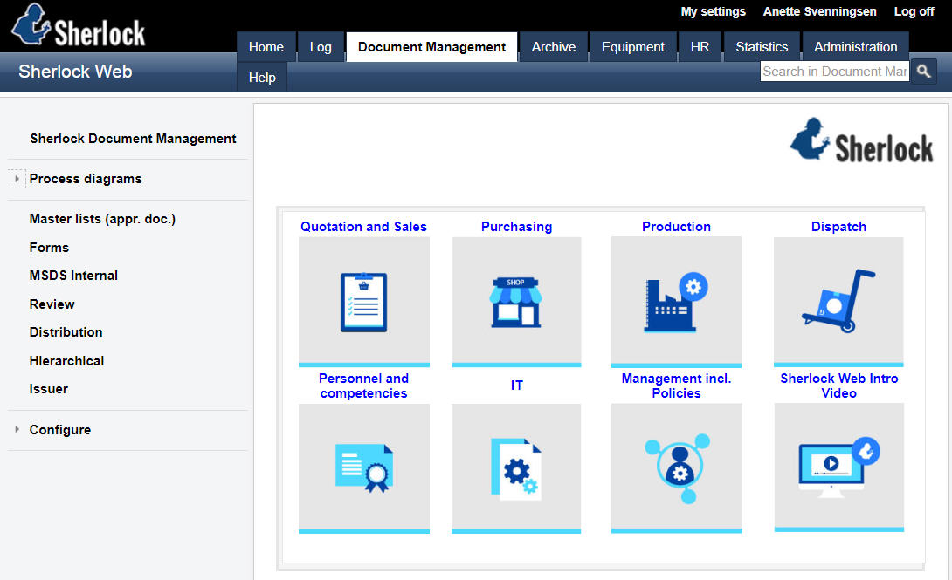Select Hierarchical in the sidebar
This screenshot has height=580, width=952.
[66, 360]
